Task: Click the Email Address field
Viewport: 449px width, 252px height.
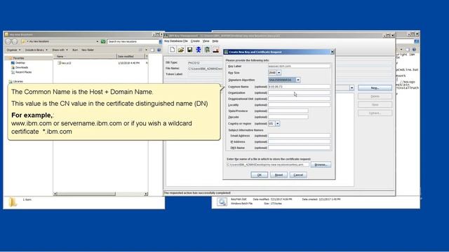Action: point(299,136)
